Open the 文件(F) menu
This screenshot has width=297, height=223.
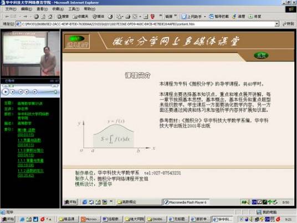point(11,9)
